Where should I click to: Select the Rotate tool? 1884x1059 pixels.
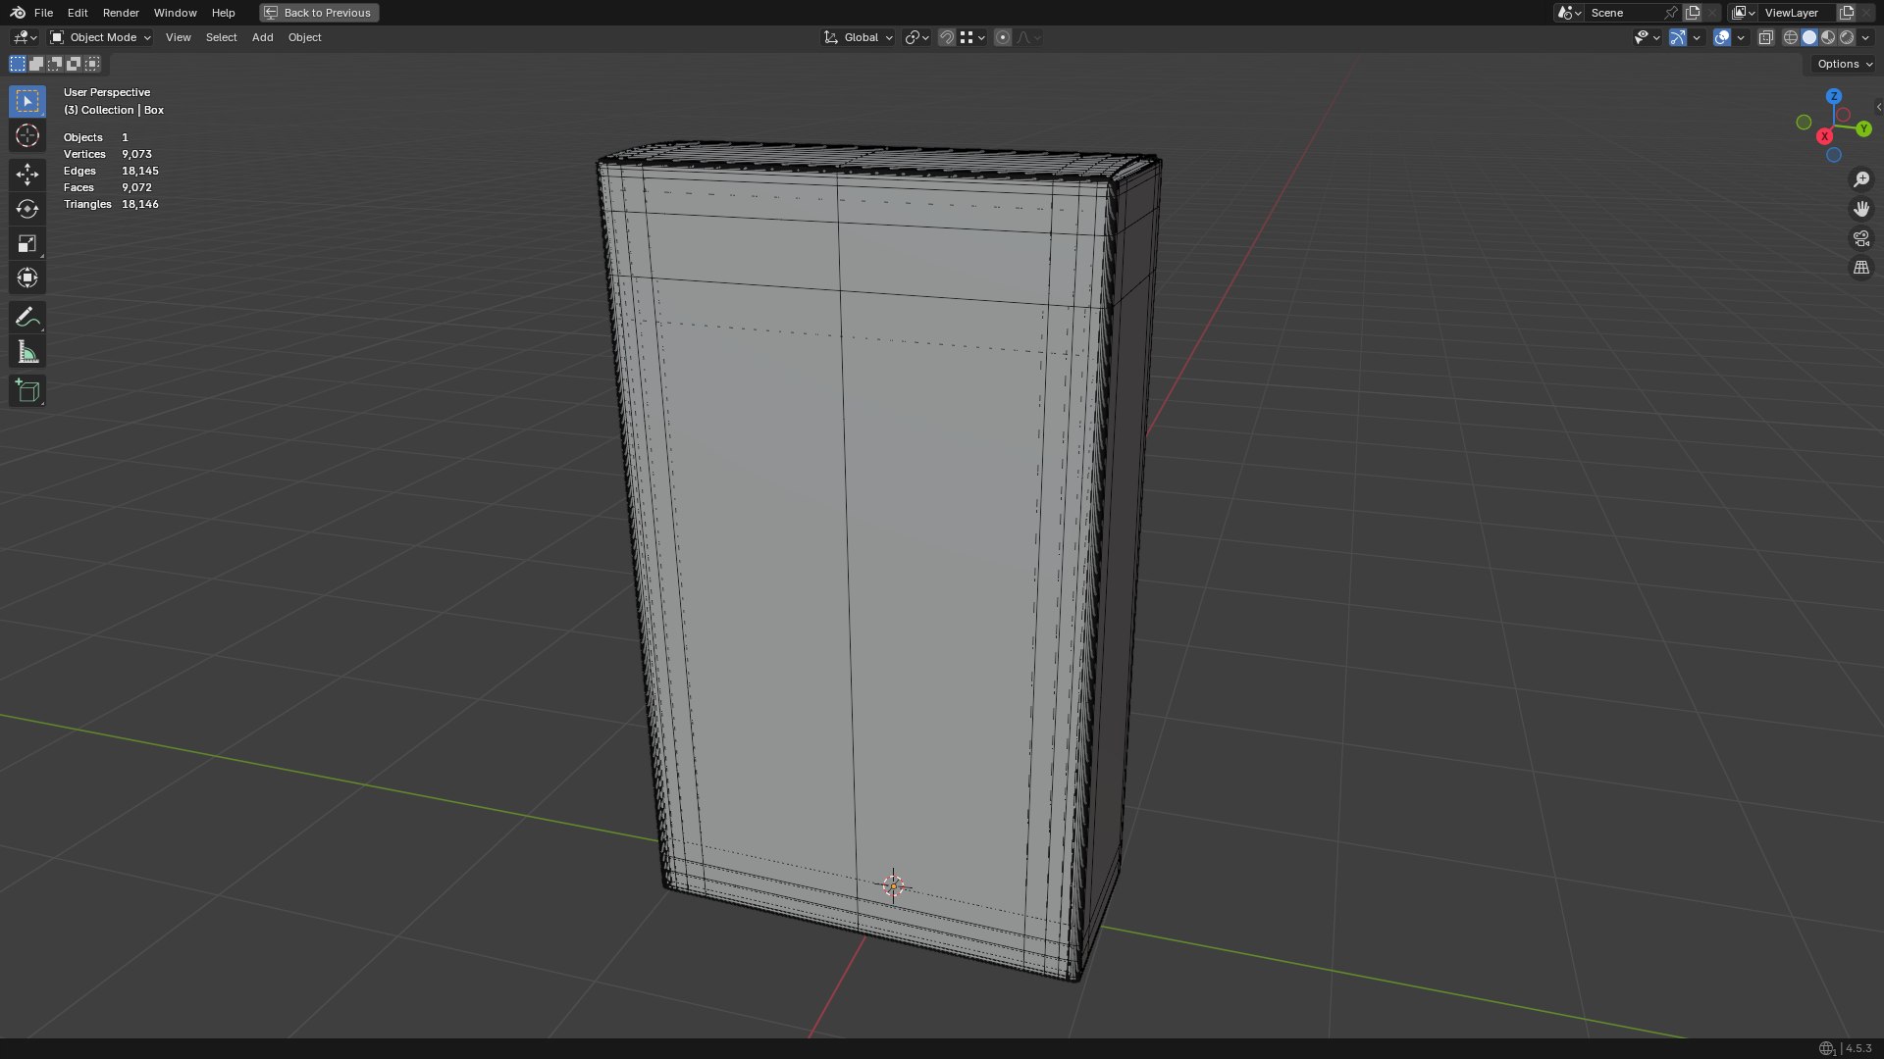pyautogui.click(x=27, y=209)
